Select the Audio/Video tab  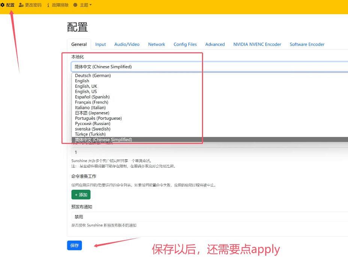tap(127, 44)
